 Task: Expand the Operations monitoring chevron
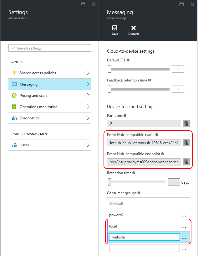coord(88,107)
